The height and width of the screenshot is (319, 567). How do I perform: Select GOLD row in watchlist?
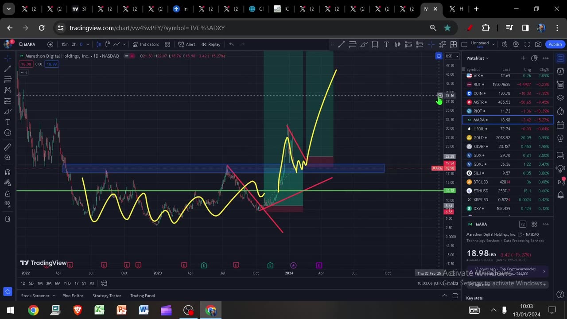click(507, 138)
